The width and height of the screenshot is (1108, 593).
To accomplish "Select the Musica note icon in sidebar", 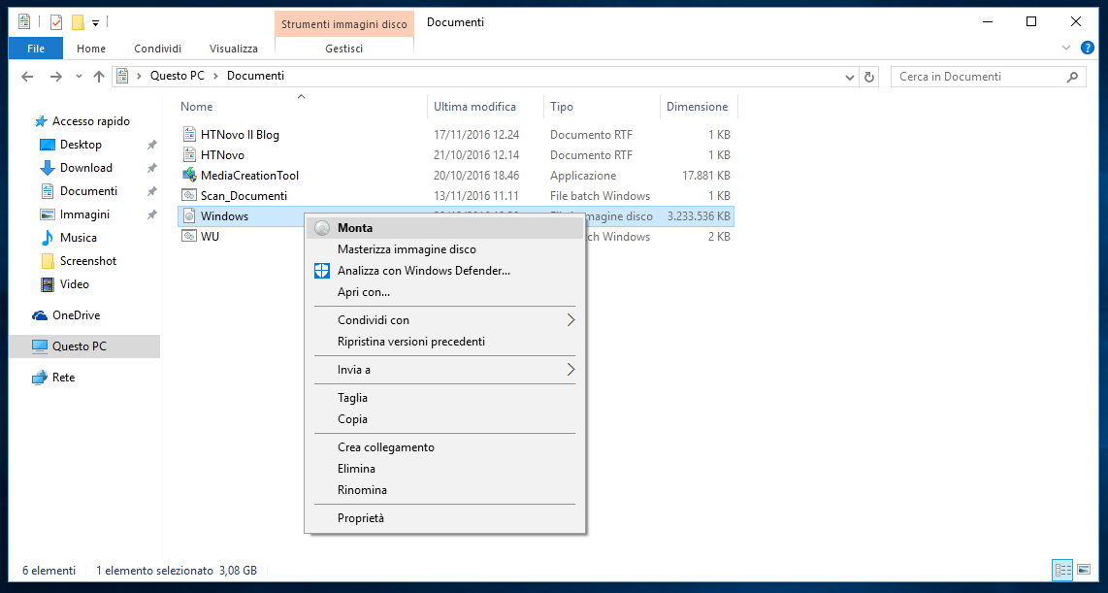I will (x=48, y=238).
